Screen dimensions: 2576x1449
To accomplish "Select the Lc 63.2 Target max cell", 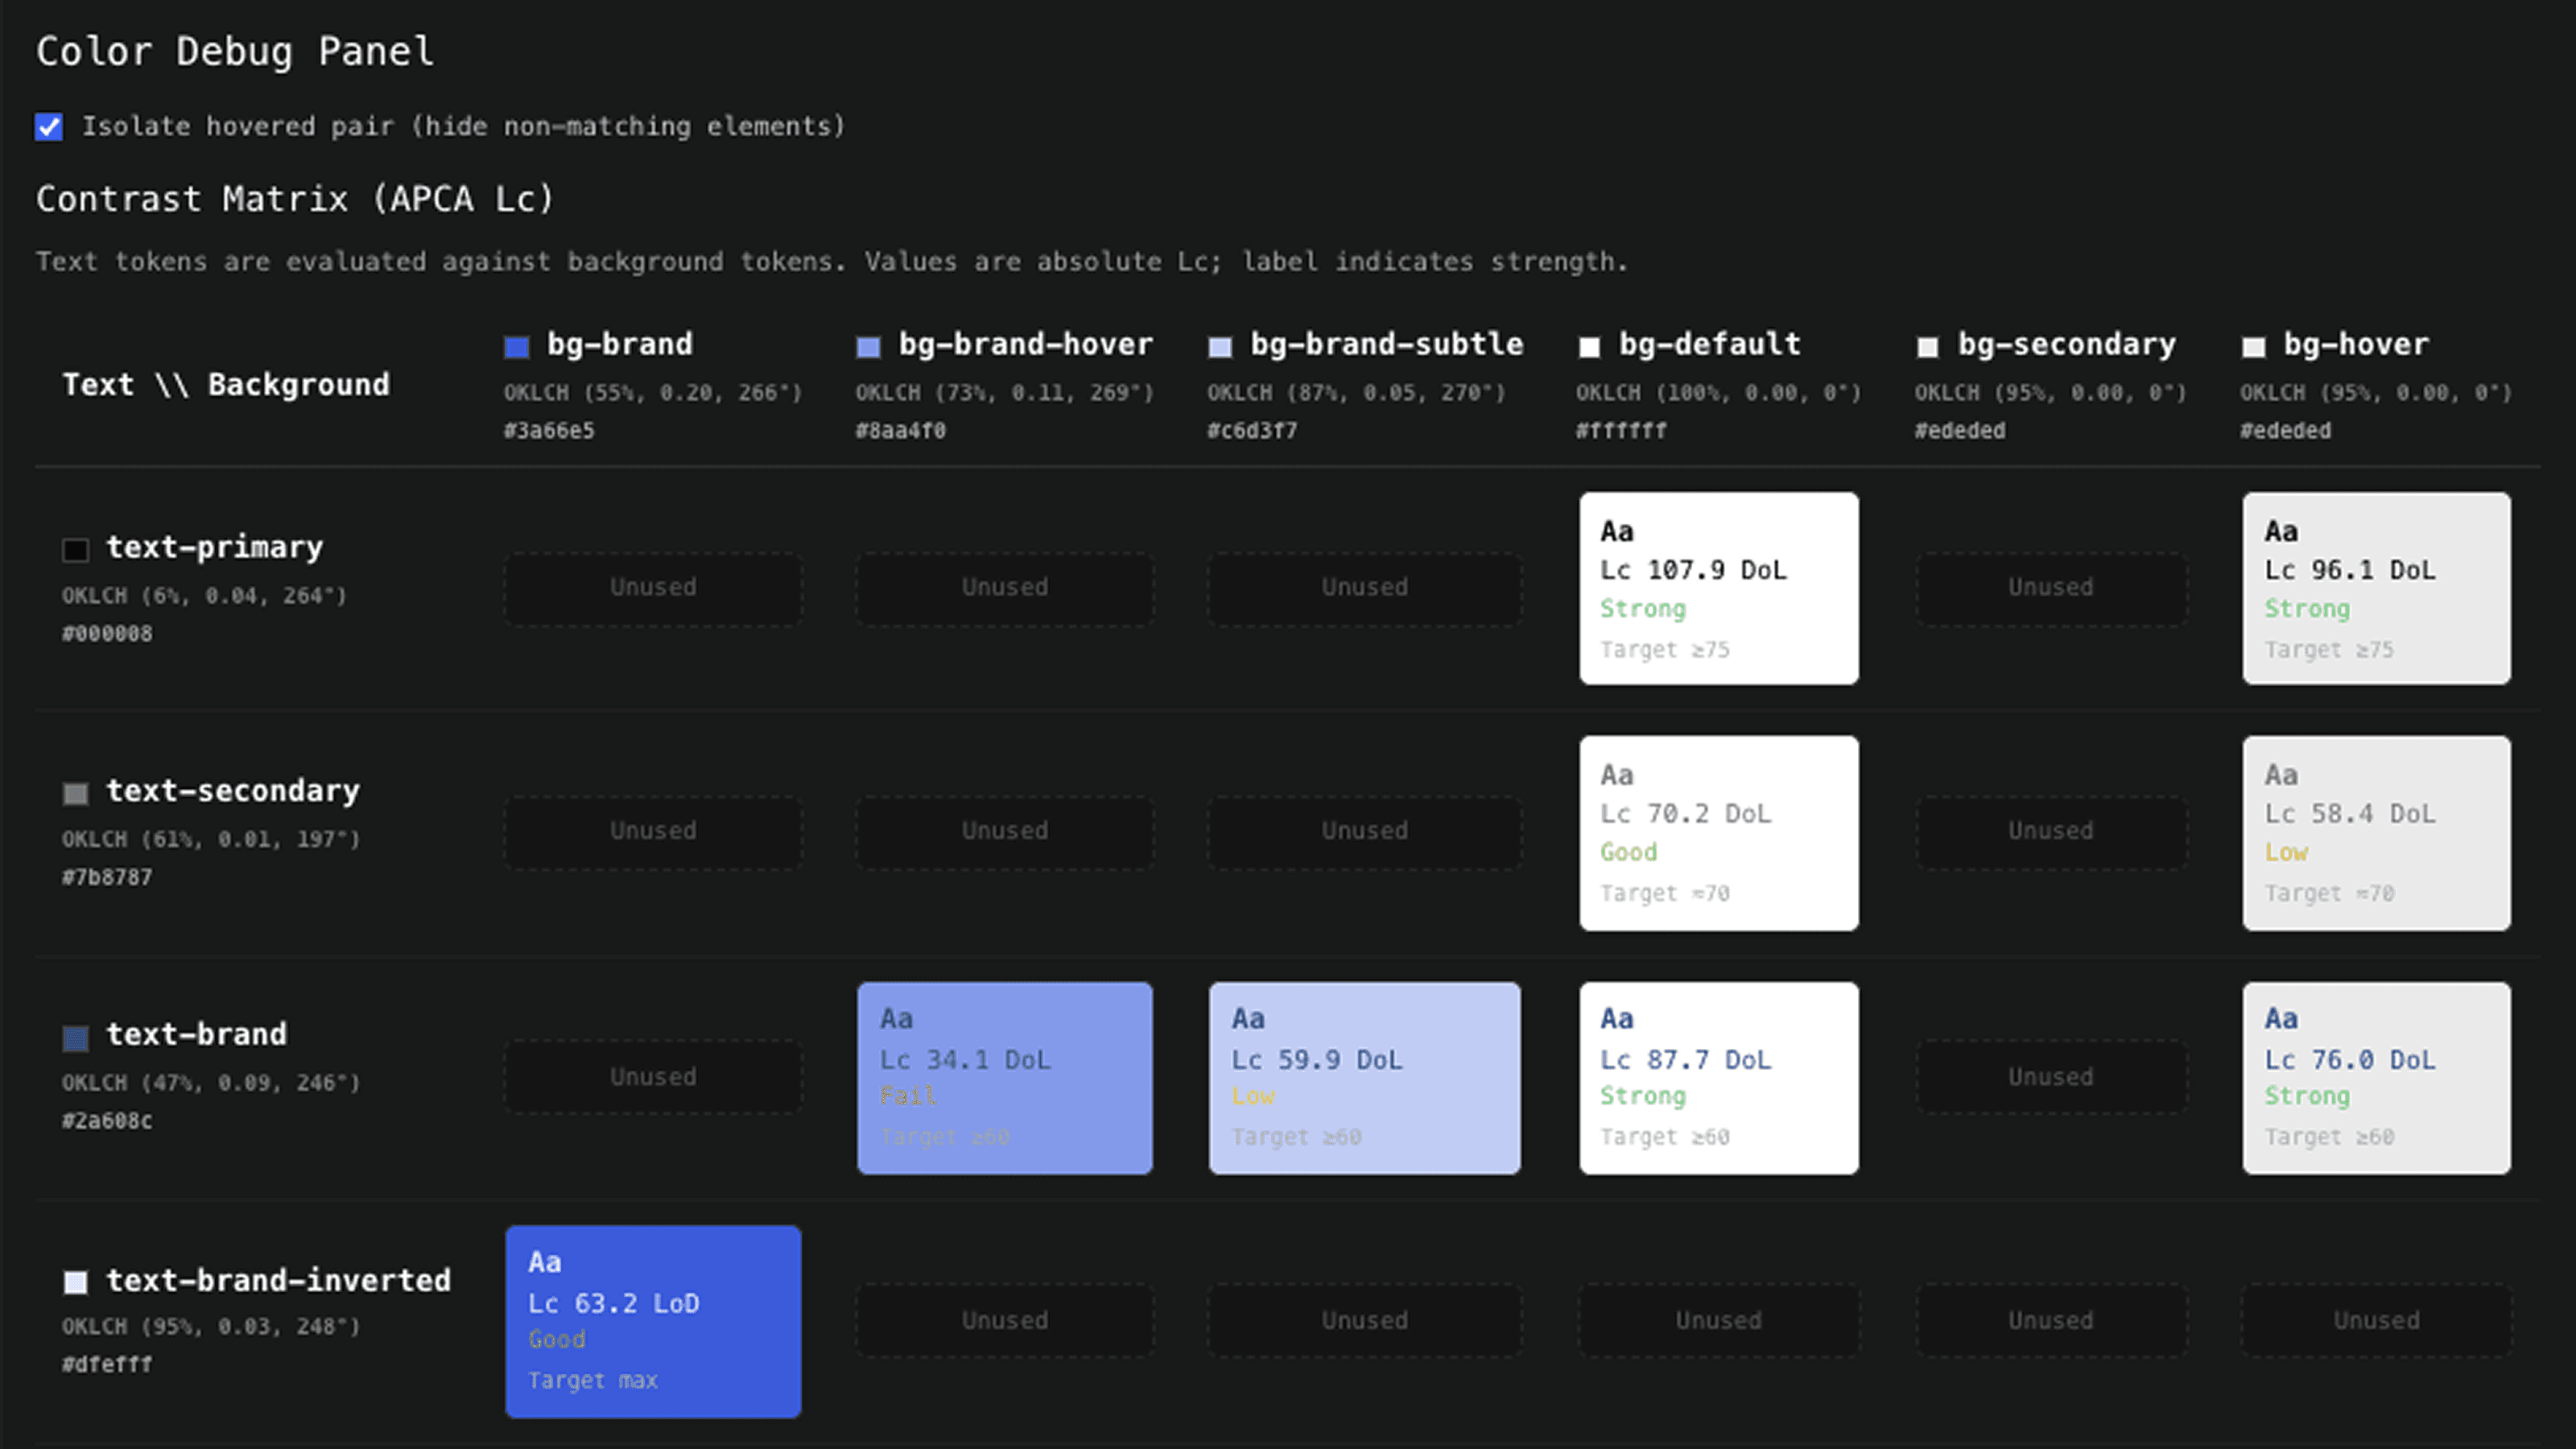I will point(653,1321).
